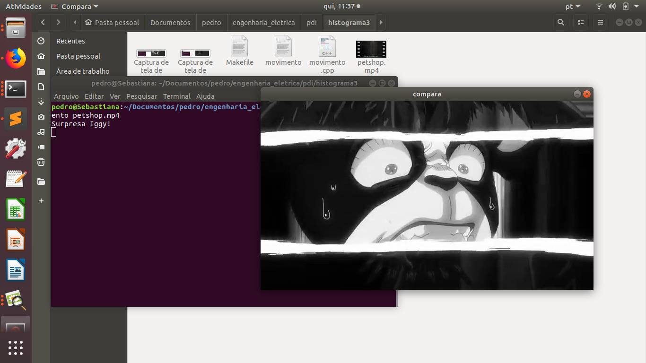Go forward in Files navigation
Screen dimensions: 646x363
58,22
